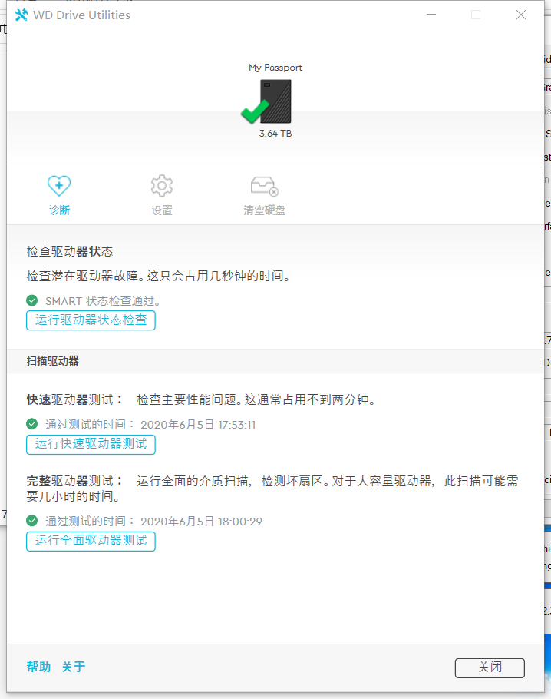551x699 pixels.
Task: Click the My Passport drive name
Action: pyautogui.click(x=275, y=68)
